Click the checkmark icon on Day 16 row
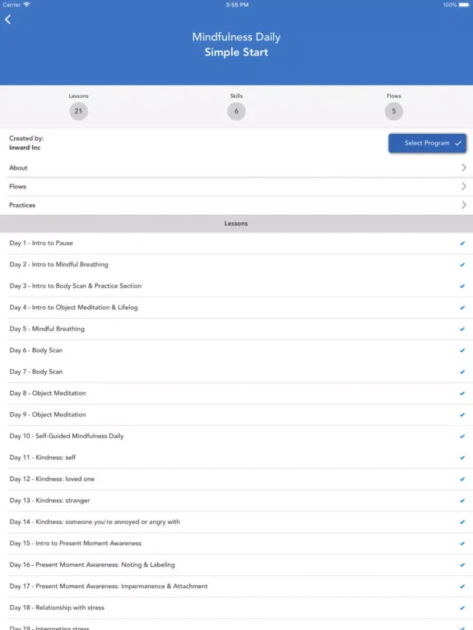The image size is (473, 630). tap(462, 565)
